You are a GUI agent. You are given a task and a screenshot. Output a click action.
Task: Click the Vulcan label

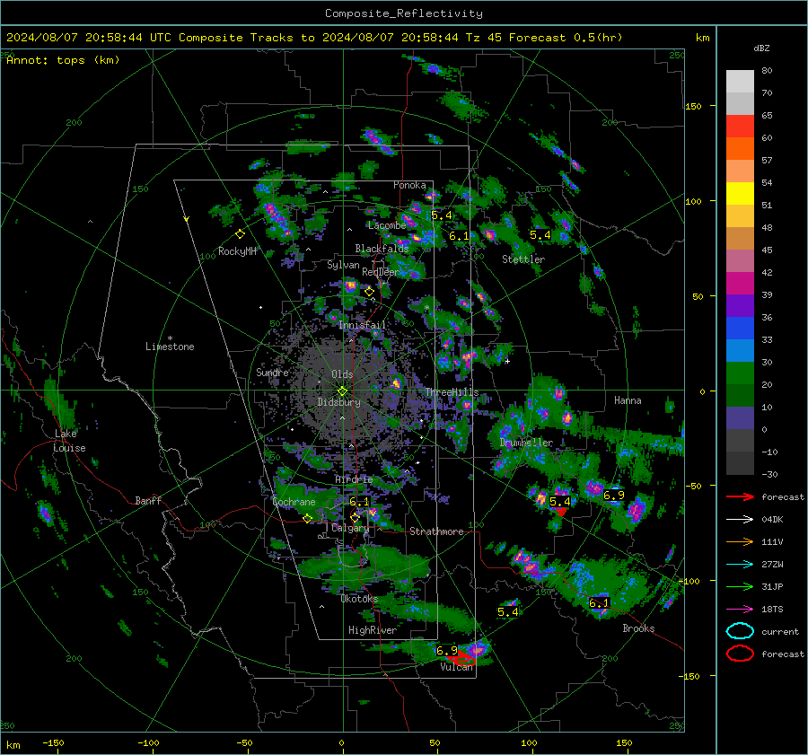(x=457, y=667)
